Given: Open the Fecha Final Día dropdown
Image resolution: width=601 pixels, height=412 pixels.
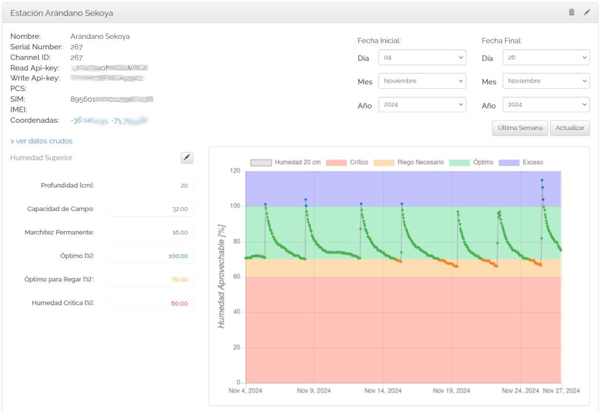Looking at the screenshot, I should pyautogui.click(x=546, y=58).
